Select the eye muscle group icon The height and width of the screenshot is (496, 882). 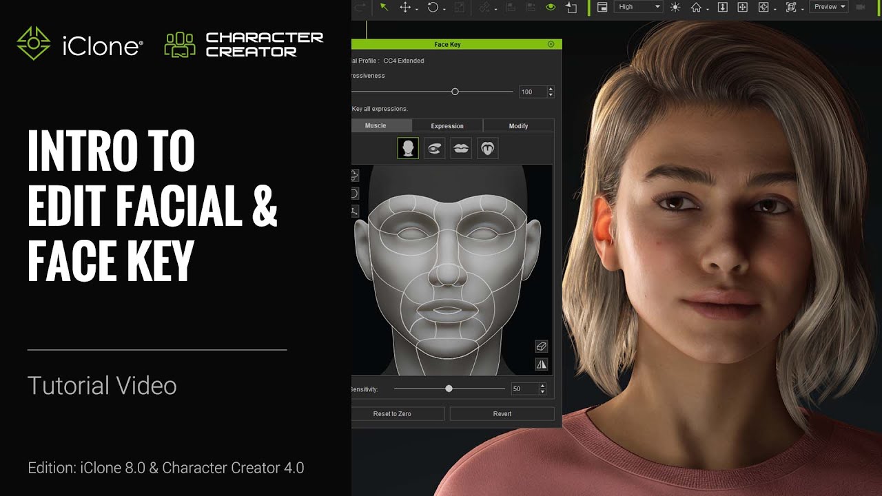(x=434, y=148)
